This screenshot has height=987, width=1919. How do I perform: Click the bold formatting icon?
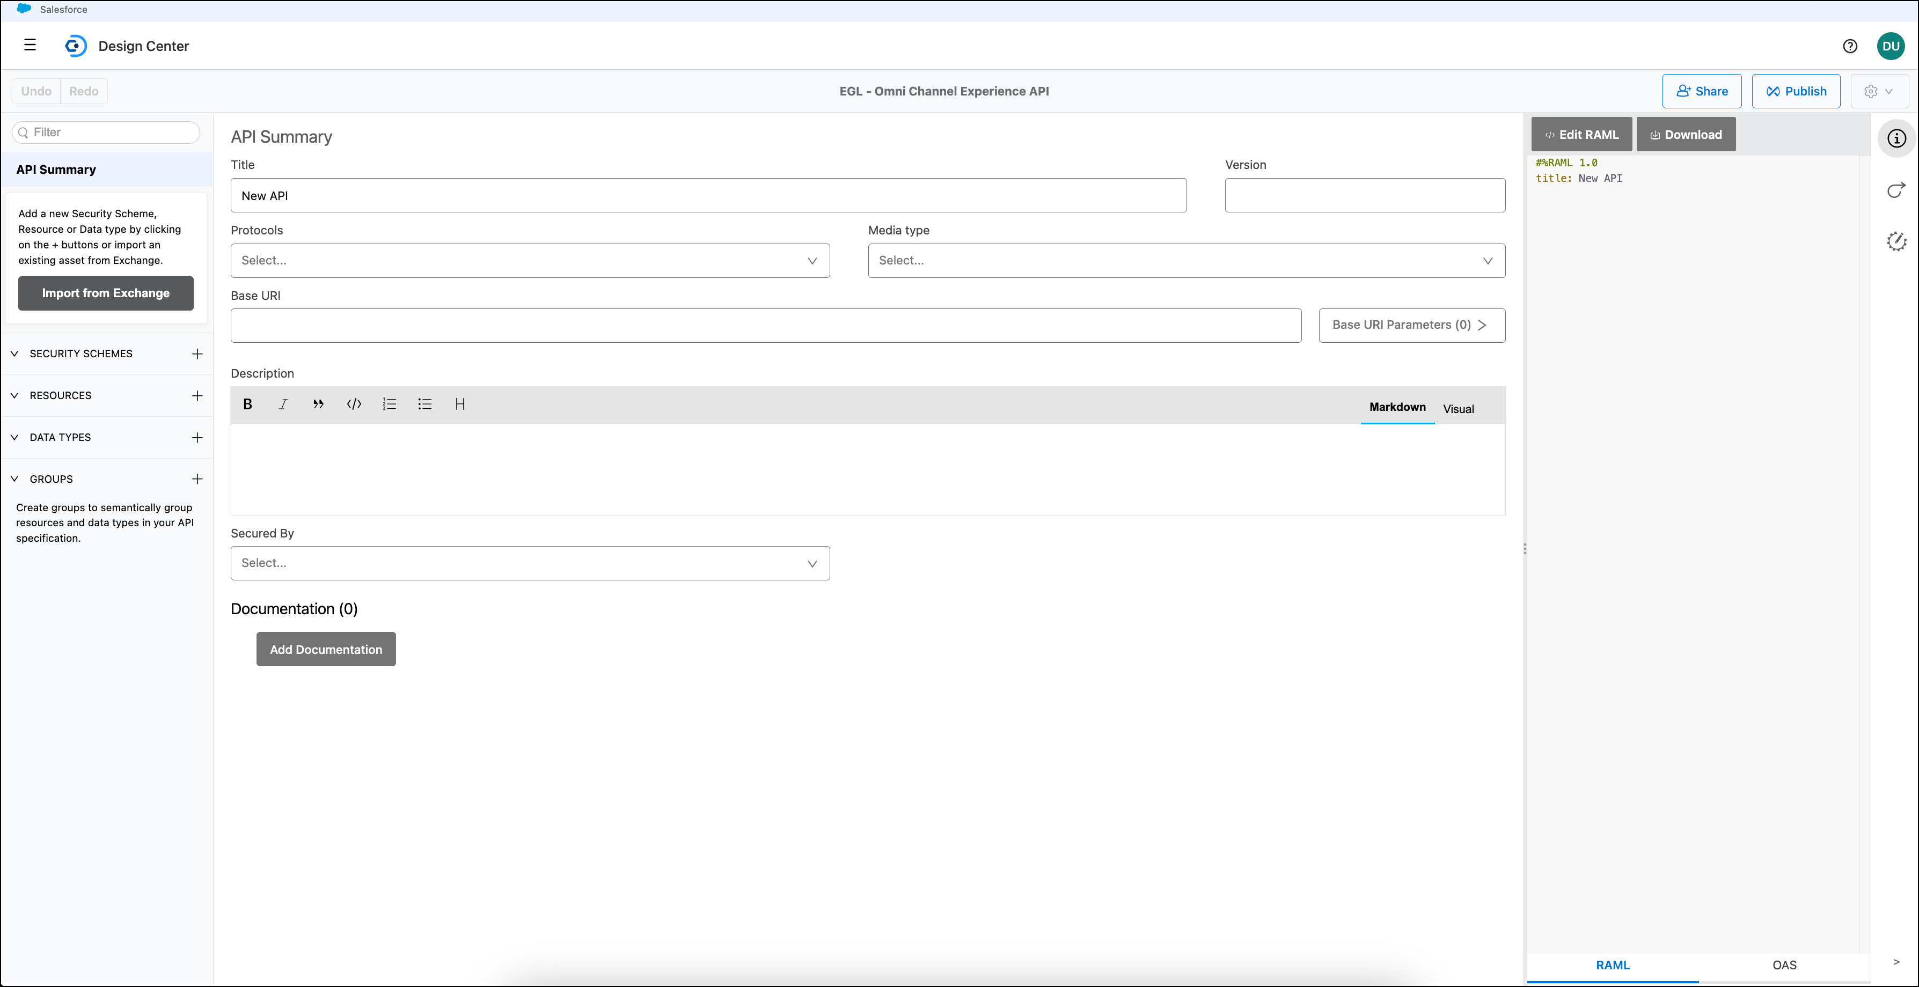point(248,404)
